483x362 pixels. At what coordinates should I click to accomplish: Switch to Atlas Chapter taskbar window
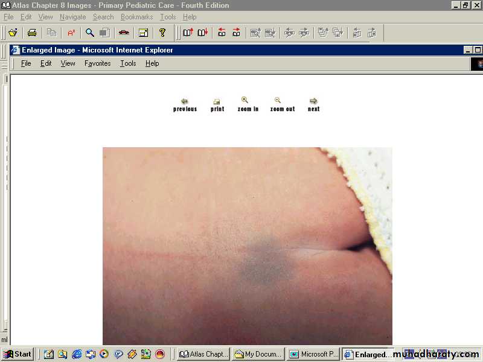[203, 354]
